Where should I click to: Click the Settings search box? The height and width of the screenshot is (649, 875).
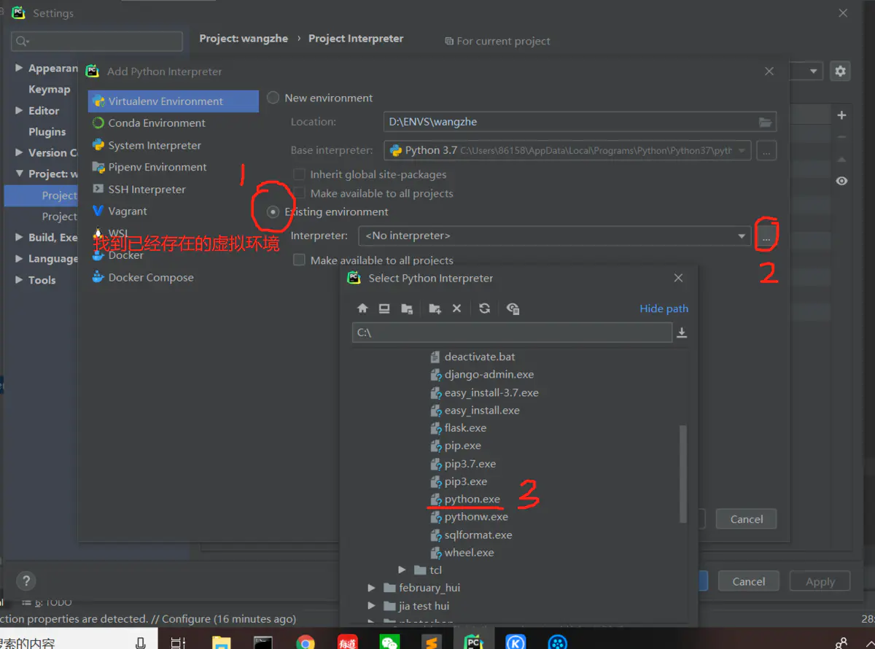point(97,41)
